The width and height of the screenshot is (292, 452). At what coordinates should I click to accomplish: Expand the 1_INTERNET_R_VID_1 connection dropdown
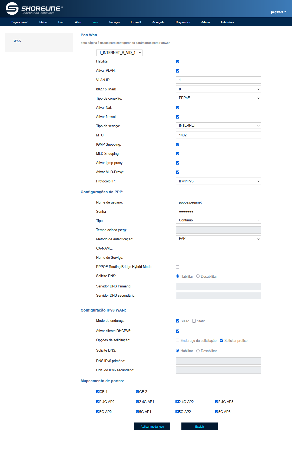click(x=119, y=53)
